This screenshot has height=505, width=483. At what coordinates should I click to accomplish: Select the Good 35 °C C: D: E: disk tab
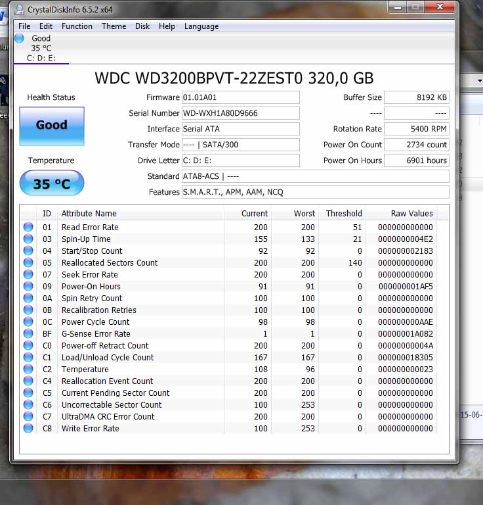pos(41,48)
